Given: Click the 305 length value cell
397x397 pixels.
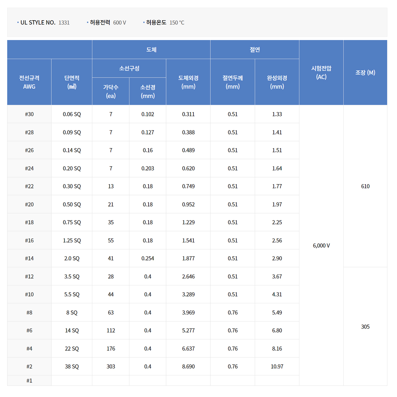Looking at the screenshot, I should click(365, 326).
